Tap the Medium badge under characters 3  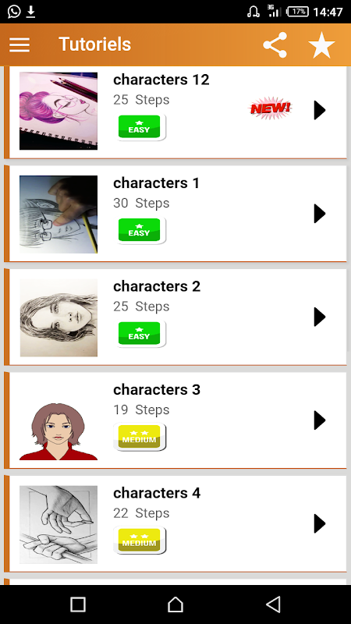(x=140, y=437)
